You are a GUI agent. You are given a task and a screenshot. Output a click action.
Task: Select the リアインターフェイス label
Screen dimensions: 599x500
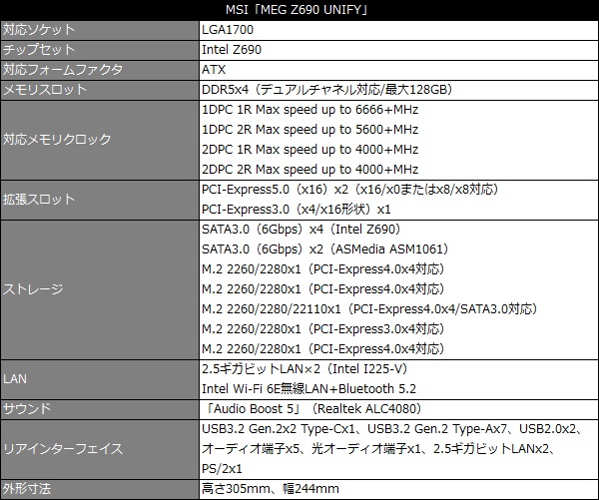(63, 449)
